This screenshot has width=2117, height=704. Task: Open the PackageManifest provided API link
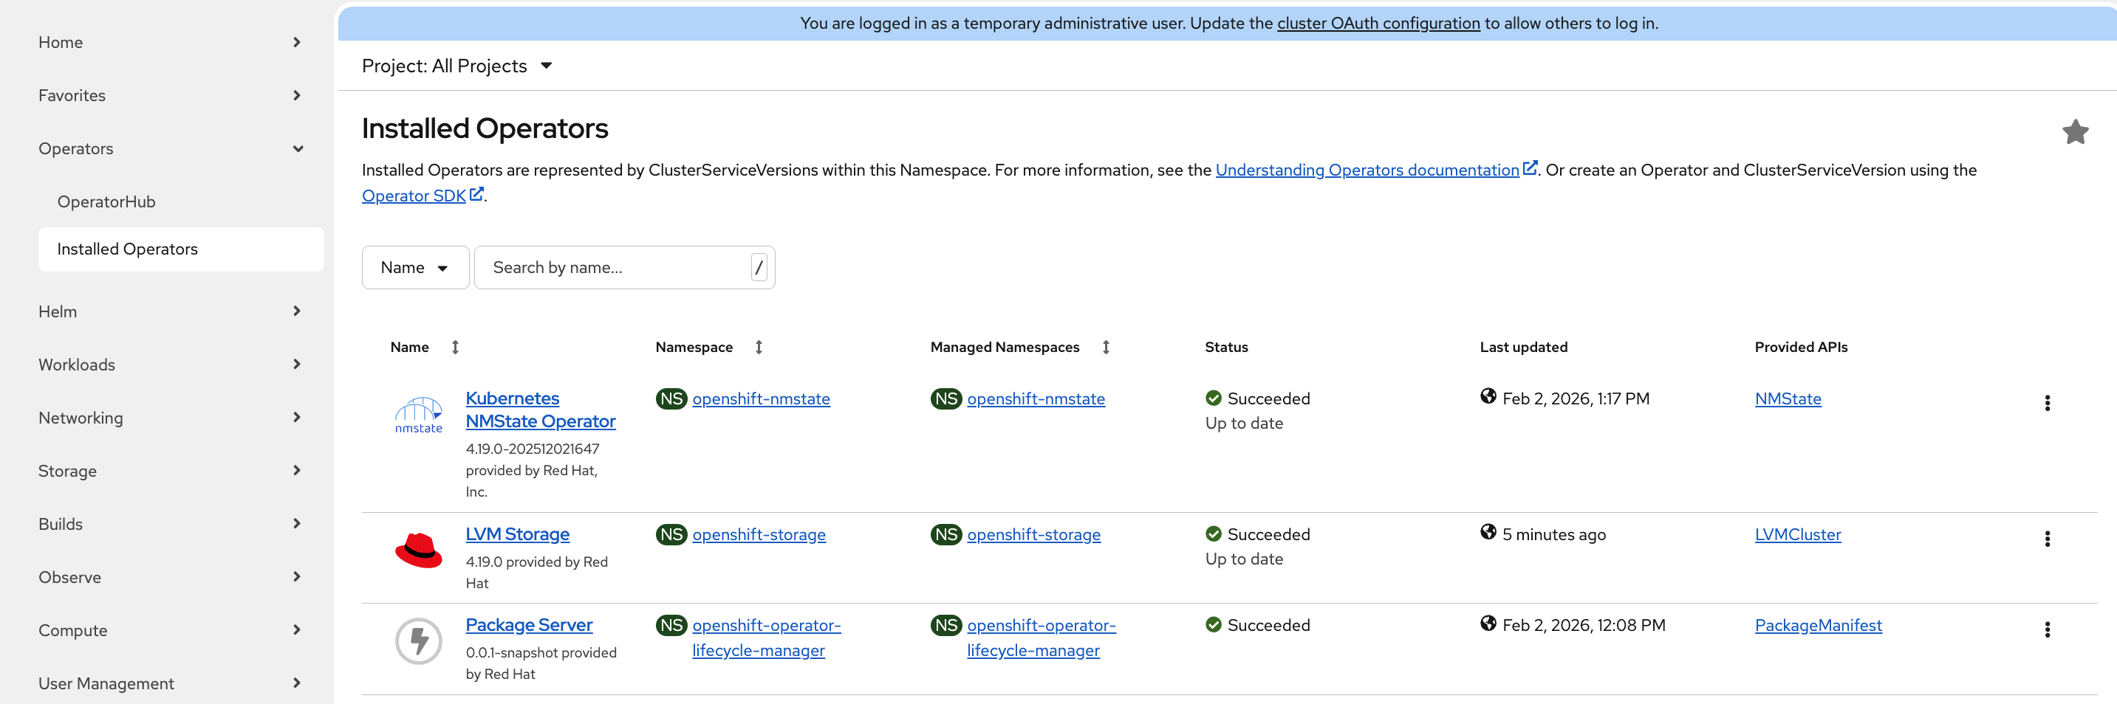[x=1818, y=625]
